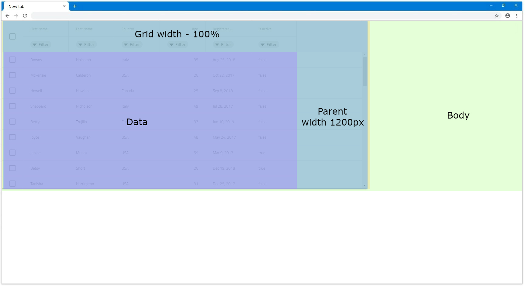Toggle the header select-all checkbox
The height and width of the screenshot is (286, 525).
pos(12,36)
